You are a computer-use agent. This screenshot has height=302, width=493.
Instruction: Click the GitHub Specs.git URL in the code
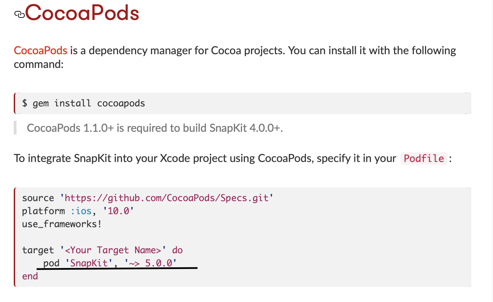point(166,198)
